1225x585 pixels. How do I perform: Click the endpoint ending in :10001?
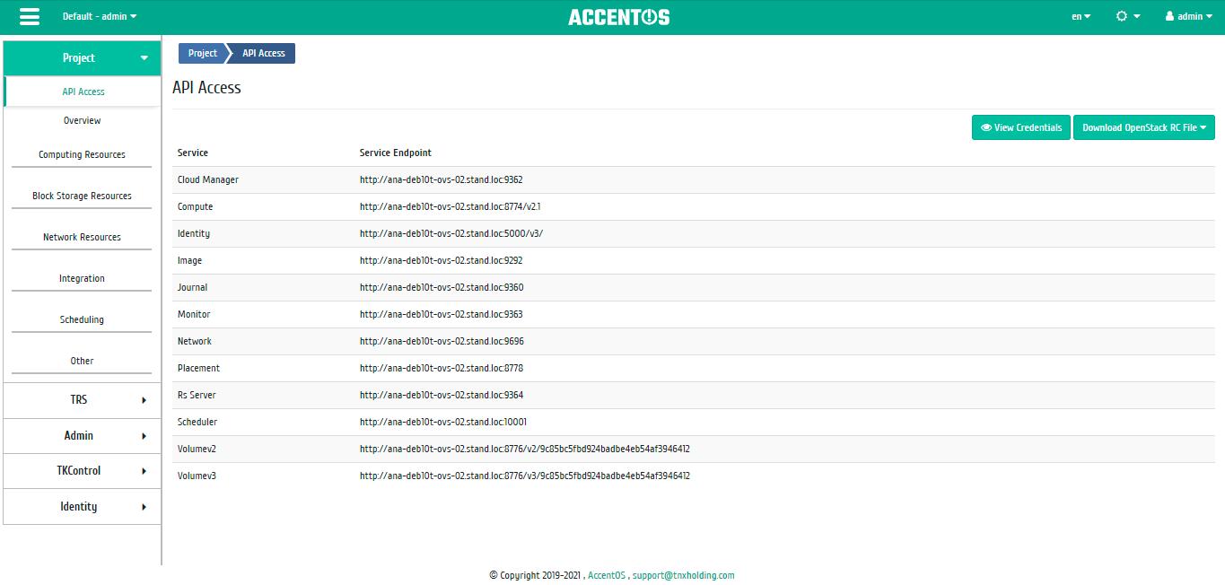[x=443, y=422]
